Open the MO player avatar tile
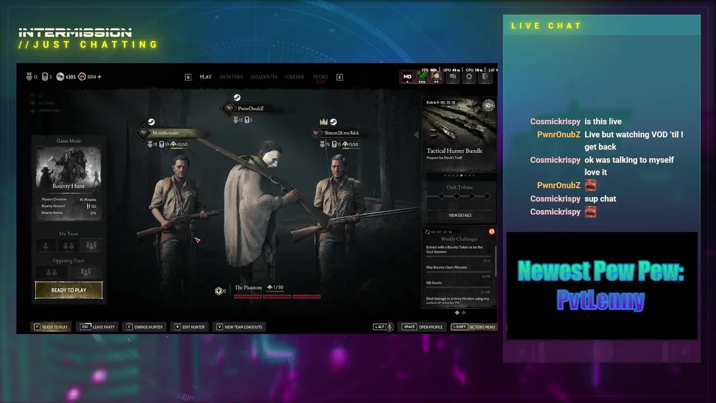The width and height of the screenshot is (716, 403). [x=408, y=77]
